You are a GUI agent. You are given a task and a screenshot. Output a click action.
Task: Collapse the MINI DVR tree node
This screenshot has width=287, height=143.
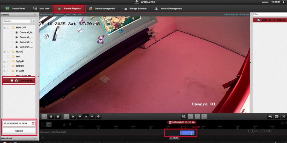point(4,28)
